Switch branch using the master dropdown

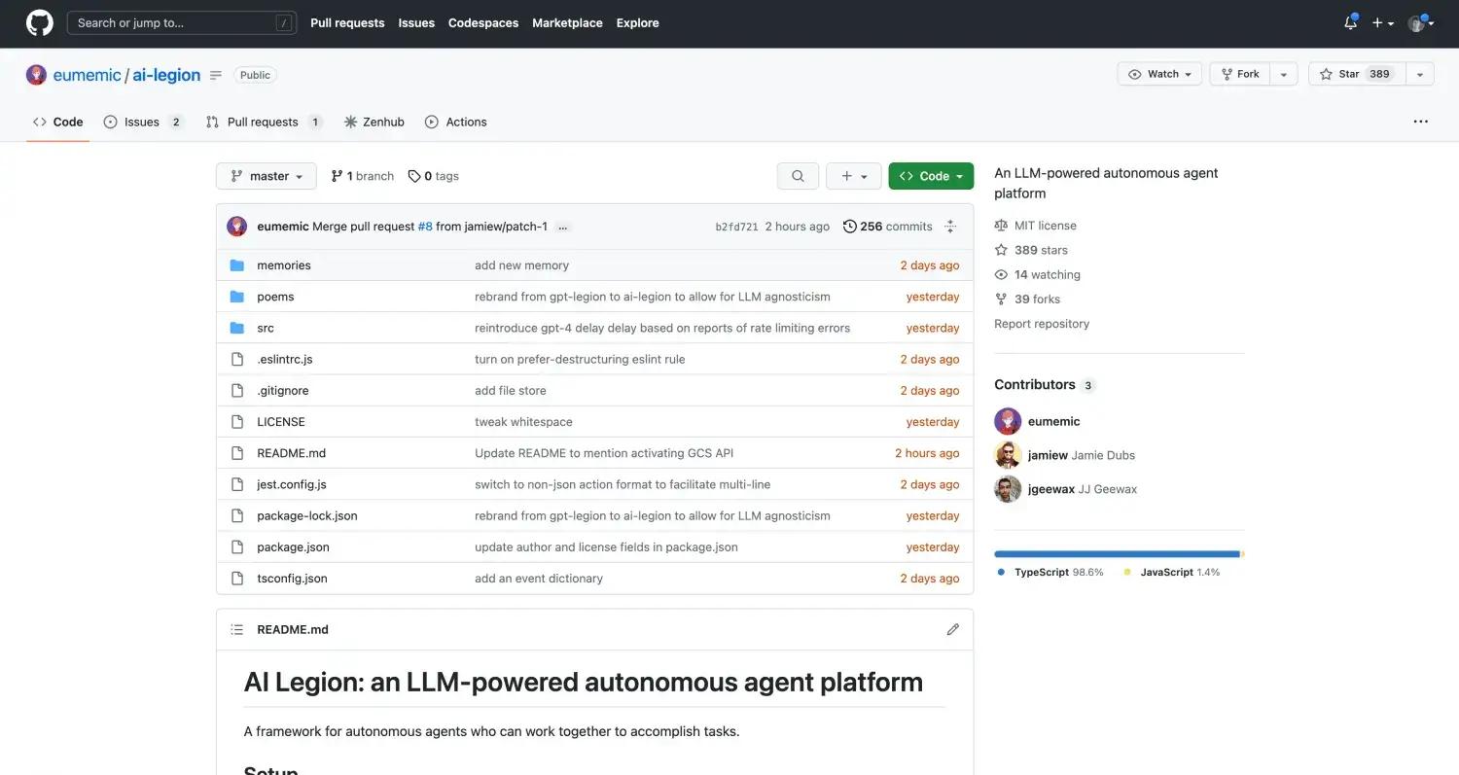(x=267, y=176)
